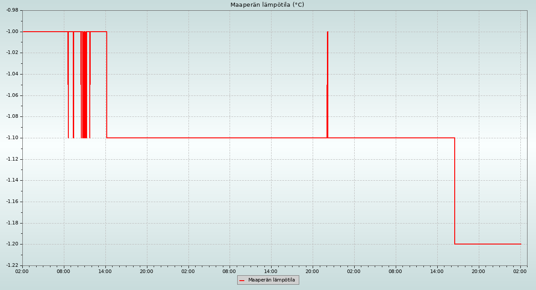Screen dimensions: 536x290
Task: Click the -1.14 y-axis label
Action: 12,180
